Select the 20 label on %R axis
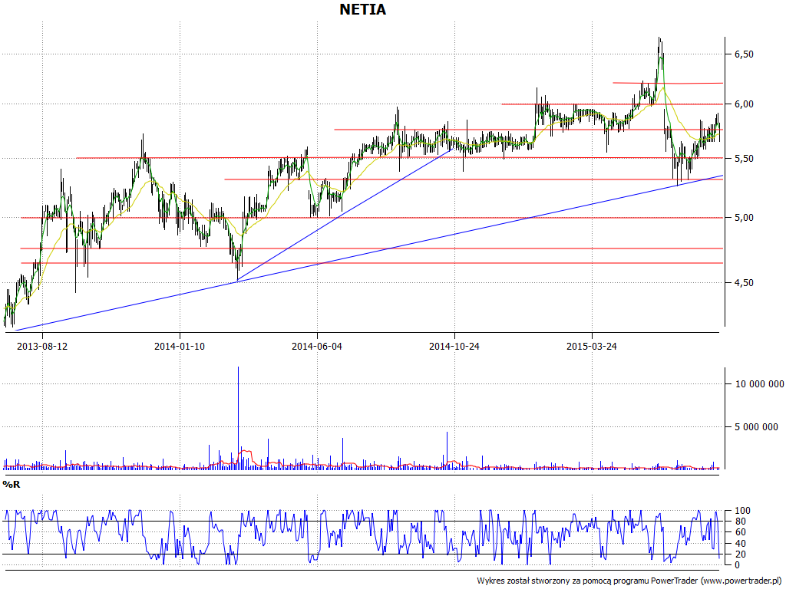Image resolution: width=786 pixels, height=589 pixels. click(740, 554)
